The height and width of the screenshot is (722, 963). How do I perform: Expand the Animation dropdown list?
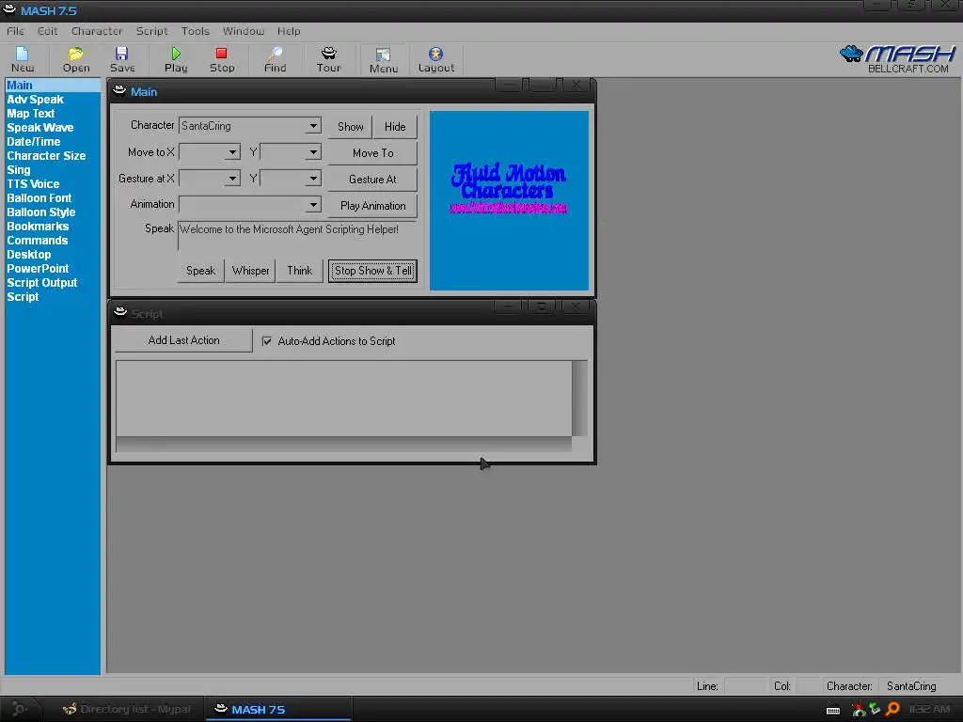(313, 204)
